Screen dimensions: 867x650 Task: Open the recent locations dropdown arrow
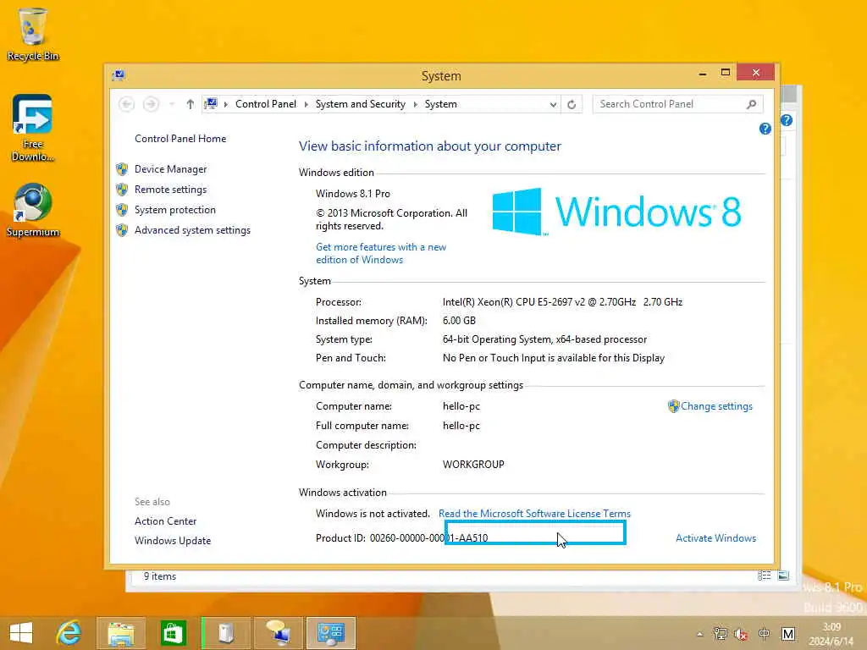pos(172,104)
